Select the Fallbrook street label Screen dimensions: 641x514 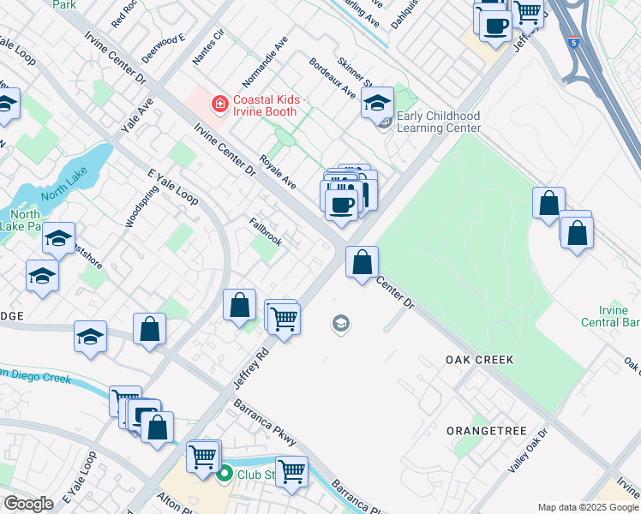266,232
